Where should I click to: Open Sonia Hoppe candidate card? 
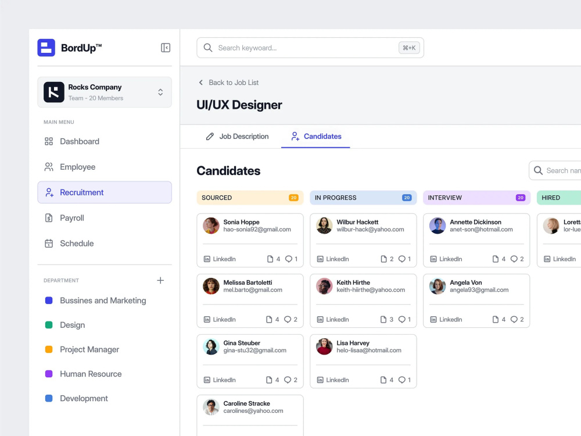pos(250,240)
